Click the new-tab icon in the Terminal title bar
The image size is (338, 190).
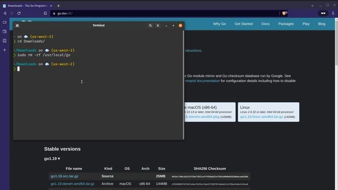point(17,25)
